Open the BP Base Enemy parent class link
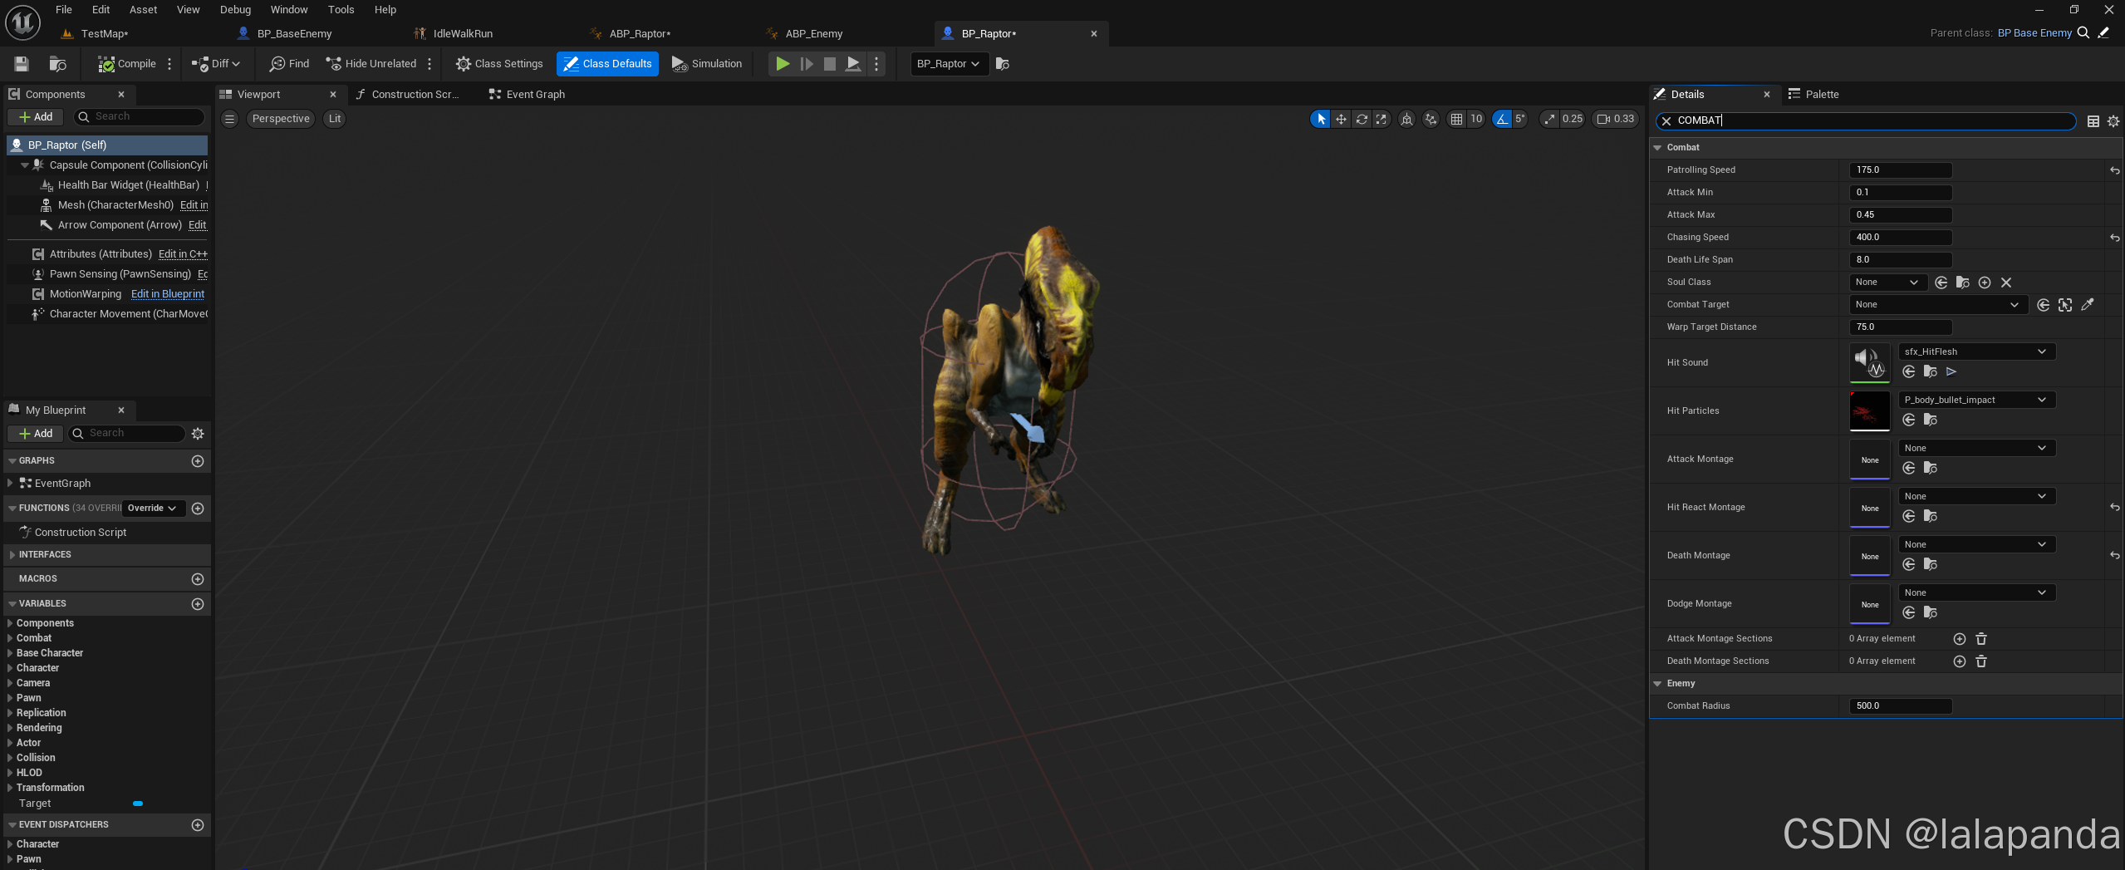 [x=2034, y=33]
